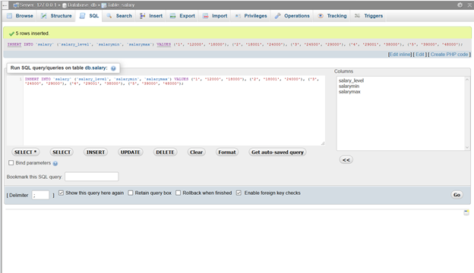Viewport: 474px width, 273px height.
Task: Click the Bookmark this SQL query field
Action: coord(92,177)
